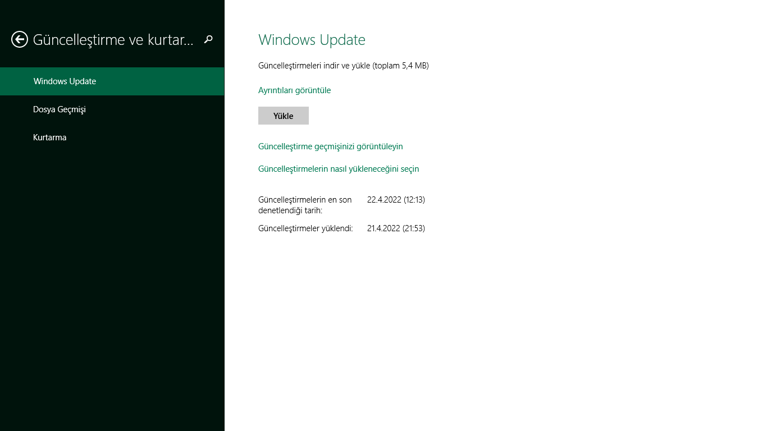The height and width of the screenshot is (431, 767).
Task: Click the Güncelleştirmeler yüklendi label
Action: pyautogui.click(x=305, y=228)
